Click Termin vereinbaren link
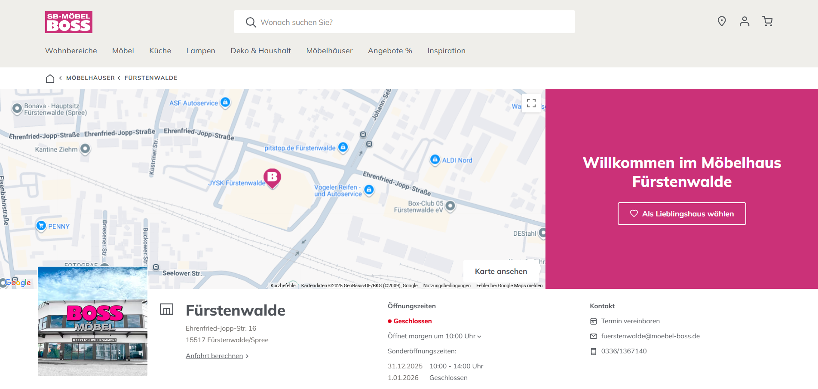The image size is (818, 389). pos(630,321)
